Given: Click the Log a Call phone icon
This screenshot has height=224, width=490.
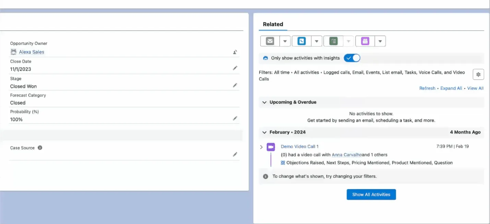Looking at the screenshot, I should click(302, 41).
